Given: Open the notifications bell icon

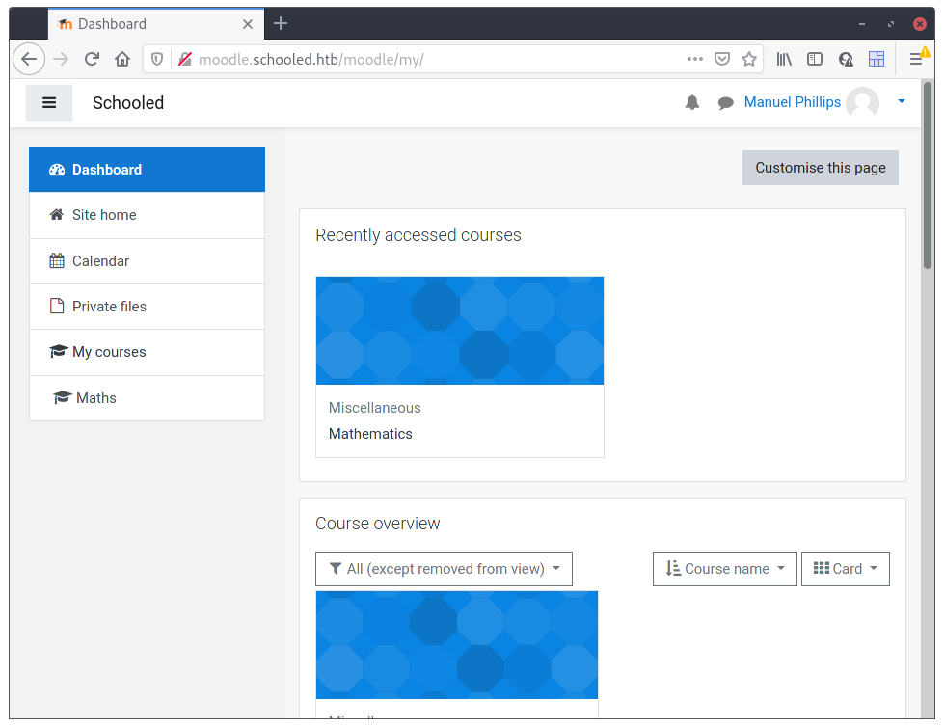Looking at the screenshot, I should [692, 103].
